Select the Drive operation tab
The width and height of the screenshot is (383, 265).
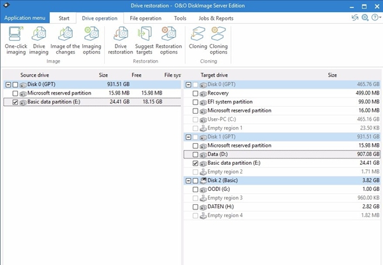click(100, 19)
